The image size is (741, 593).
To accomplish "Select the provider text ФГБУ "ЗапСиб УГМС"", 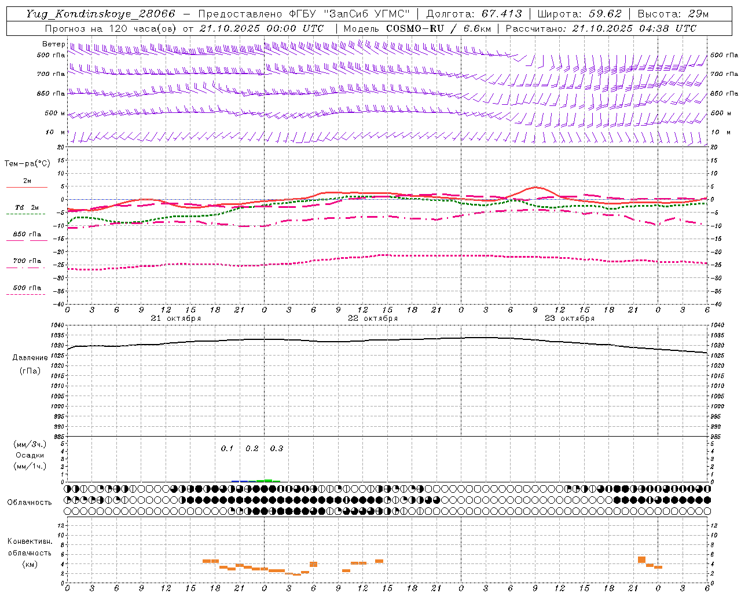I will click(349, 14).
